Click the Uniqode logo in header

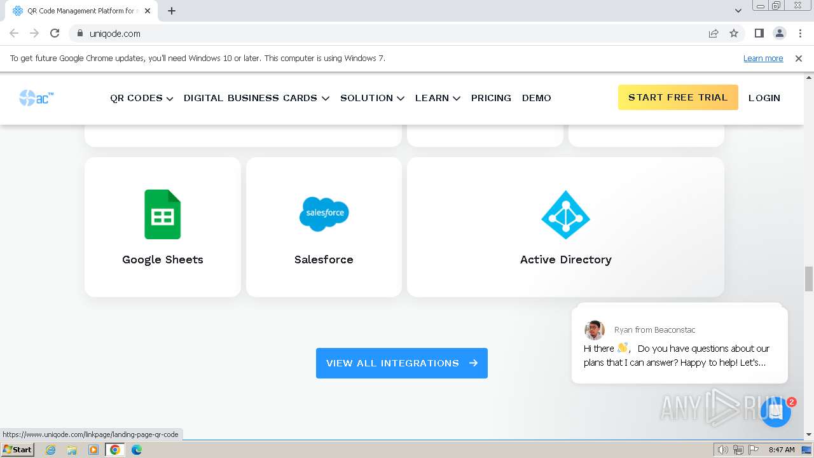[36, 97]
